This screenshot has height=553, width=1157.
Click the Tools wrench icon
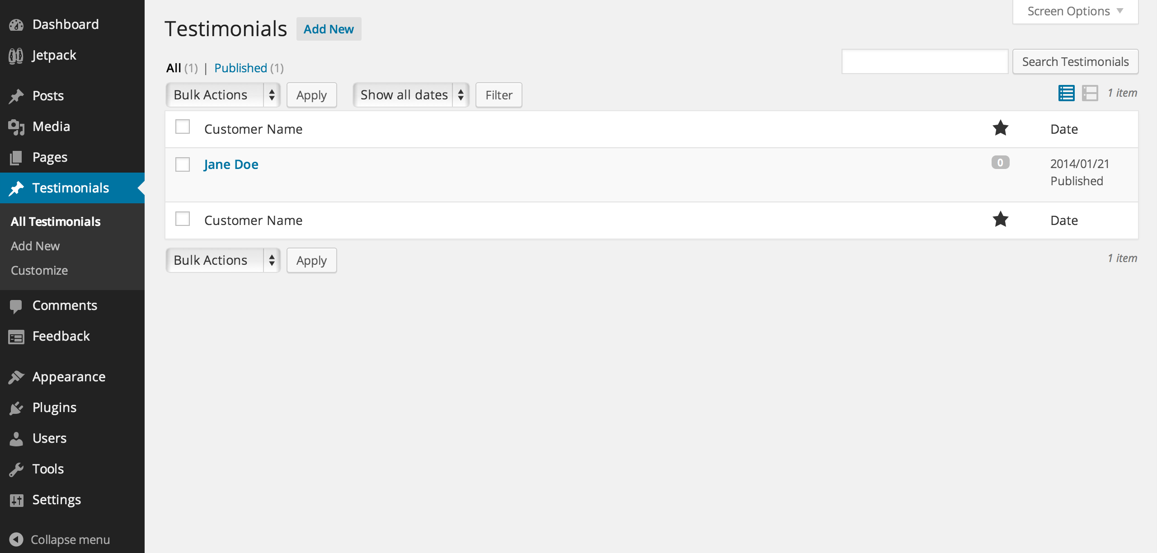click(x=16, y=469)
